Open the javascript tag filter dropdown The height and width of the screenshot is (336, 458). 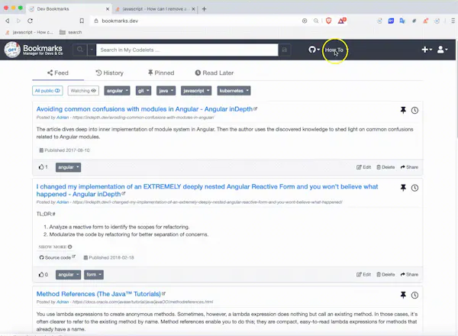[196, 91]
